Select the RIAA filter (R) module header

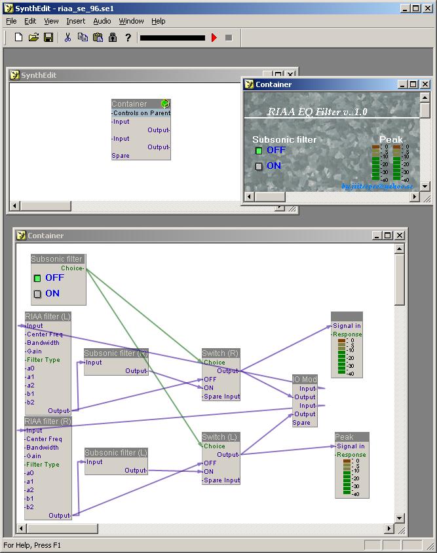point(48,421)
